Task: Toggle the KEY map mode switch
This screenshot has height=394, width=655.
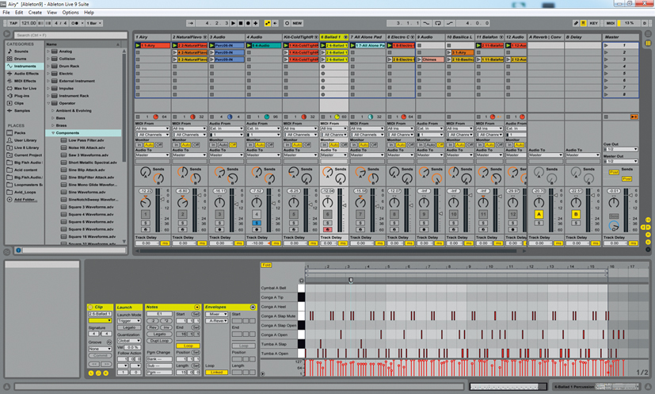Action: click(593, 24)
